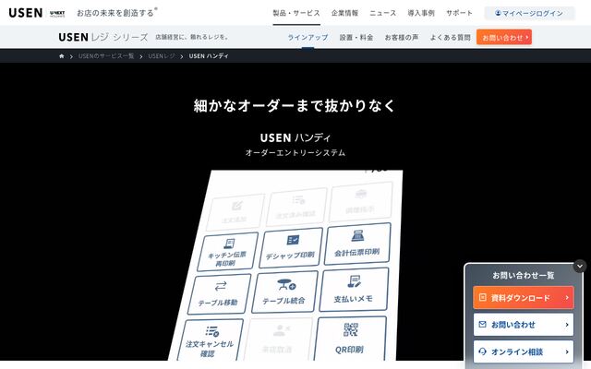Click the キッチン伝票再印刷 icon tile
The image size is (591, 369).
[227, 252]
